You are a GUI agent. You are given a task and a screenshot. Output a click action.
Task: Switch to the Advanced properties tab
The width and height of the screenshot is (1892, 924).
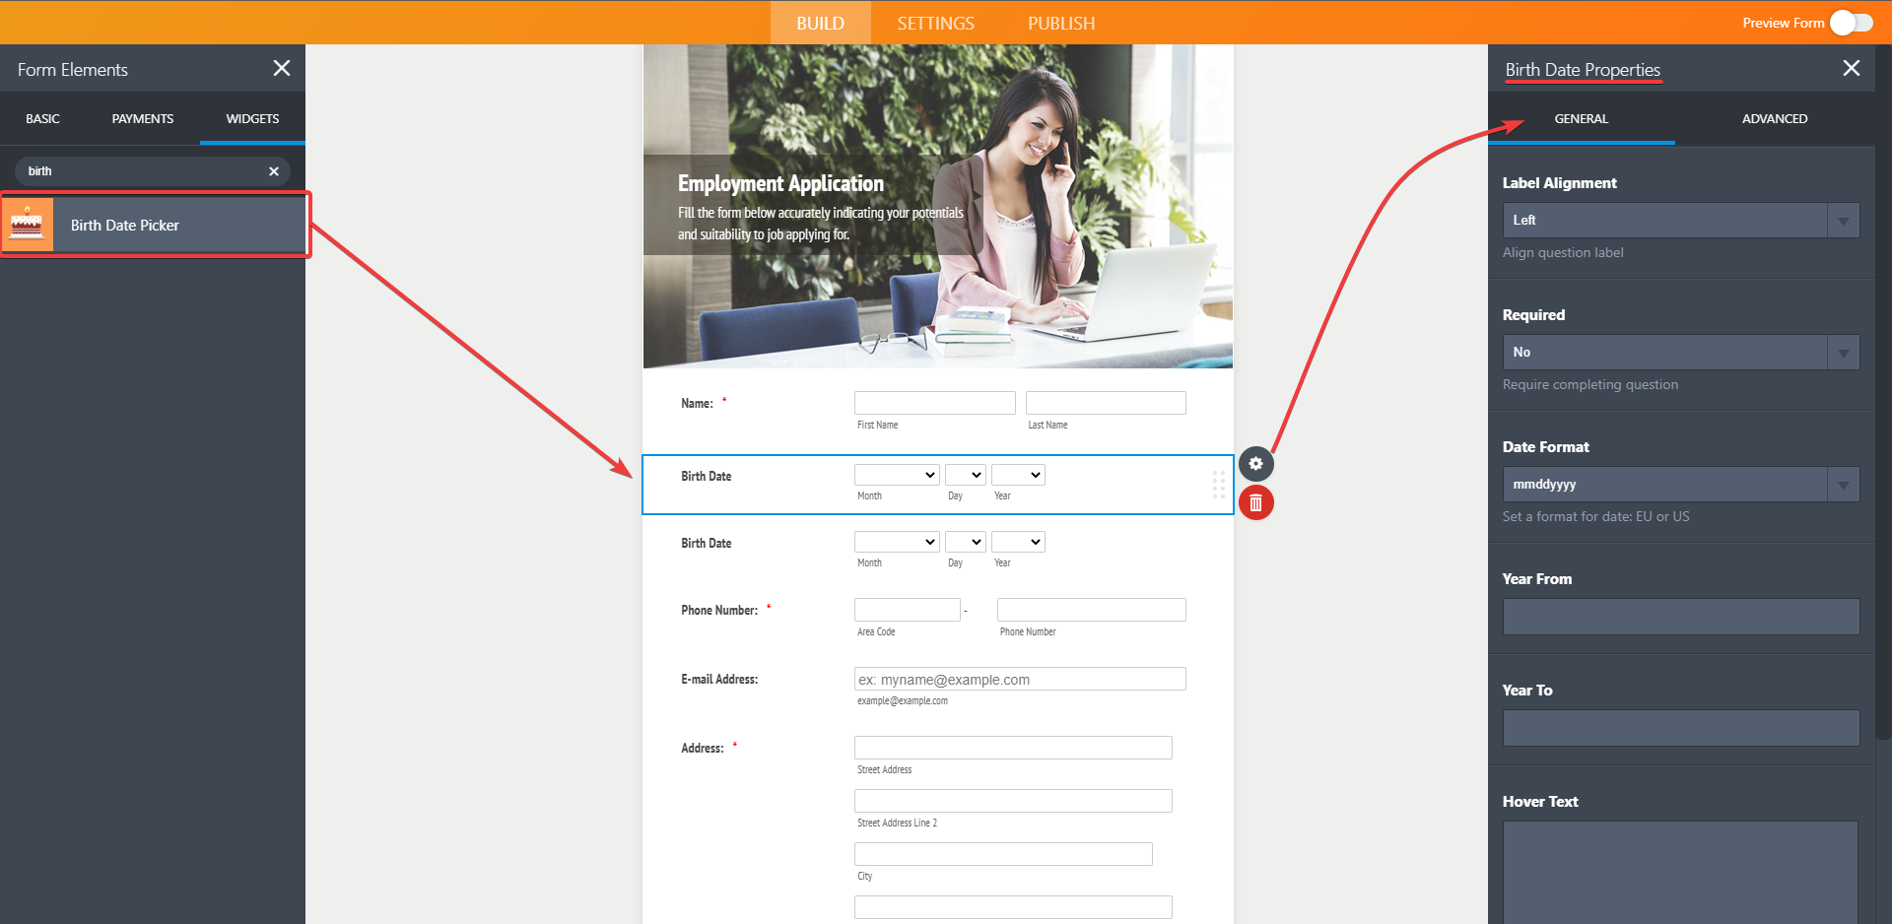[x=1774, y=119]
